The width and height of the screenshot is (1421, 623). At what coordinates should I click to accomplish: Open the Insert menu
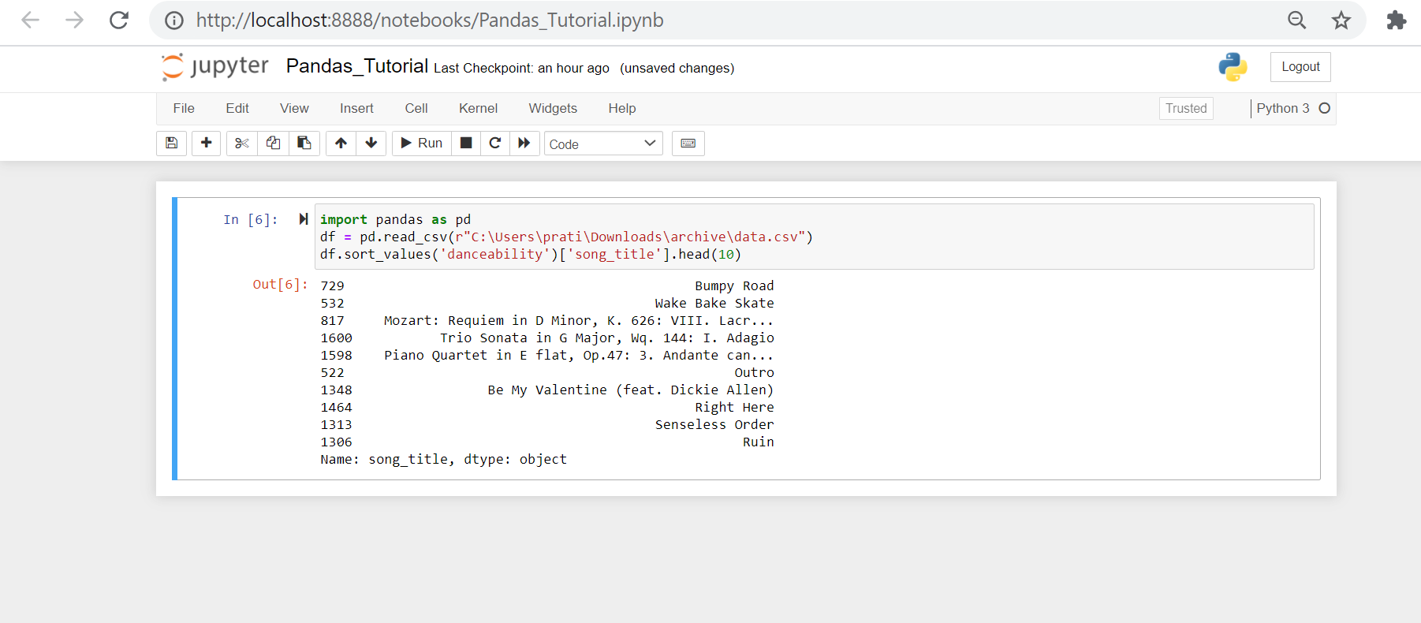[x=356, y=108]
